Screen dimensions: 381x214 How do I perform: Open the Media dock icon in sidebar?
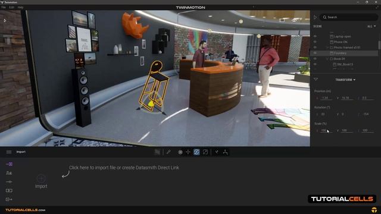[9, 190]
